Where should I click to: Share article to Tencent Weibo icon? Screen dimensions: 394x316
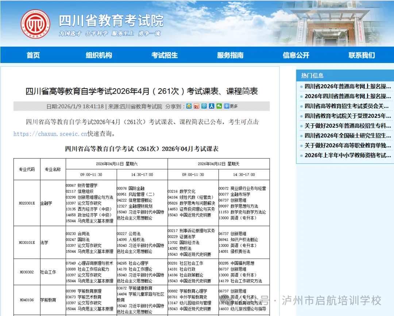click(204, 106)
